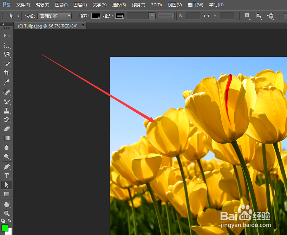
Task: Select the Quick Selection tool
Action: point(7,64)
